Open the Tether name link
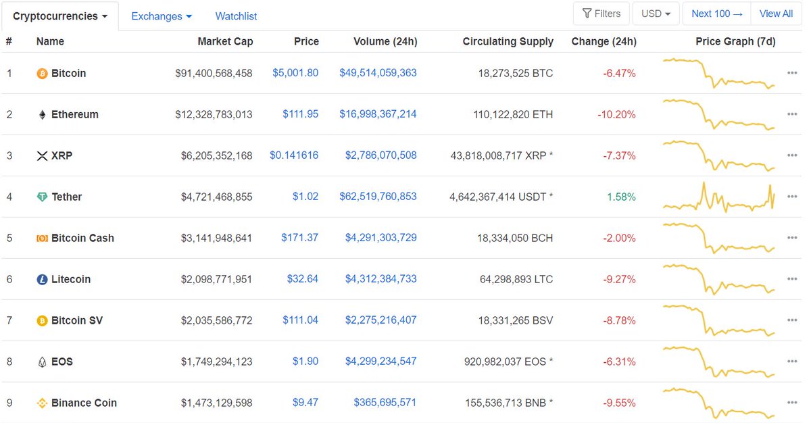 point(66,197)
